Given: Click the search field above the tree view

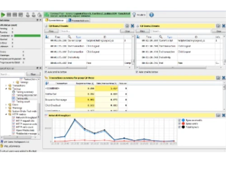Looking at the screenshot, I should pos(13,74).
